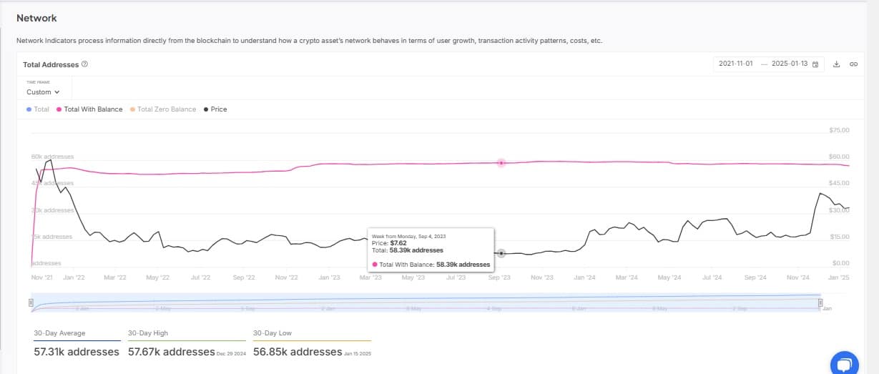Screen dimensions: 879x374
Task: Click the range navigator mini chart
Action: coord(426,302)
